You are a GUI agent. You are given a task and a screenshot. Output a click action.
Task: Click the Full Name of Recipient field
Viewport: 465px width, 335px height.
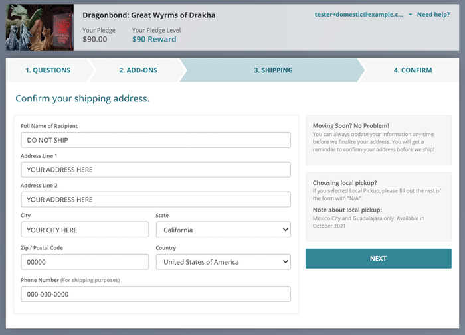click(x=155, y=140)
